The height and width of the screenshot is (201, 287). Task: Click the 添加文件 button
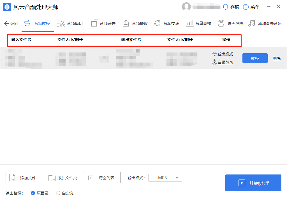tap(24, 178)
